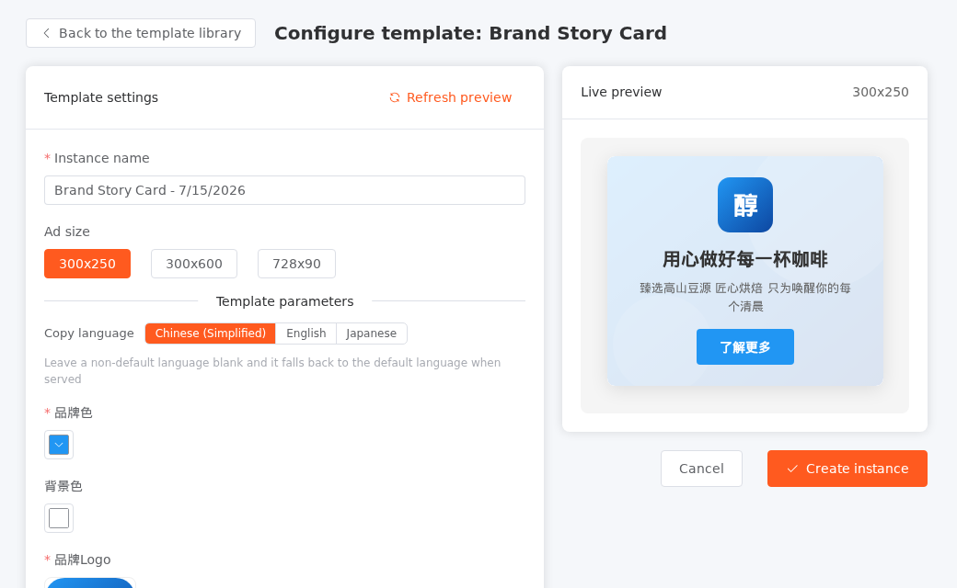Screen dimensions: 957x588
Task: Click the partially visible 品牌Logo image
Action: (x=90, y=582)
